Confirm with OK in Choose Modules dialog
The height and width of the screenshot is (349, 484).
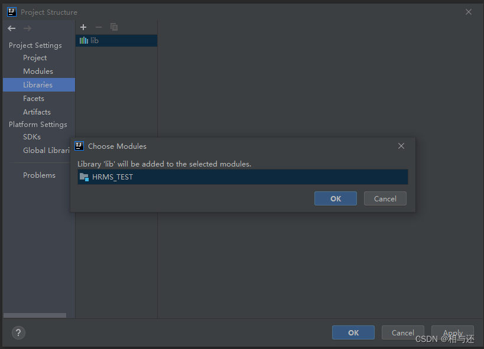point(336,198)
